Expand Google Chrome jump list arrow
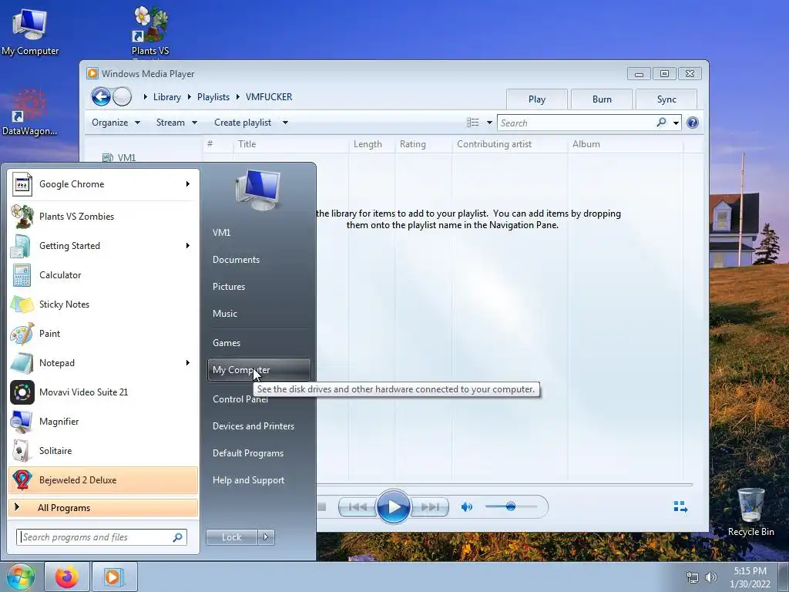This screenshot has height=592, width=789. click(188, 184)
